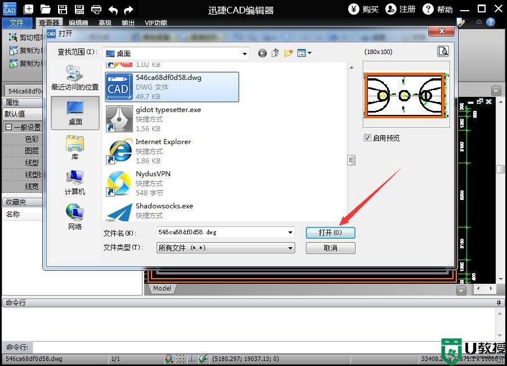Viewport: 507px width, 366px height.
Task: Click the create new folder icon
Action: (x=288, y=53)
